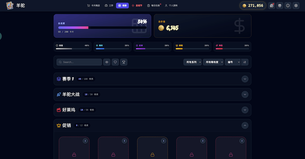Toggle the trophy filter button

pos(124,62)
